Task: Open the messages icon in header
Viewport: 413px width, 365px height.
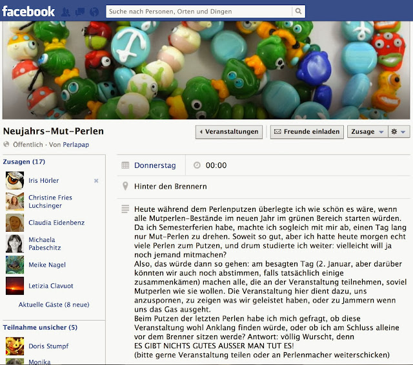Action: pyautogui.click(x=80, y=12)
